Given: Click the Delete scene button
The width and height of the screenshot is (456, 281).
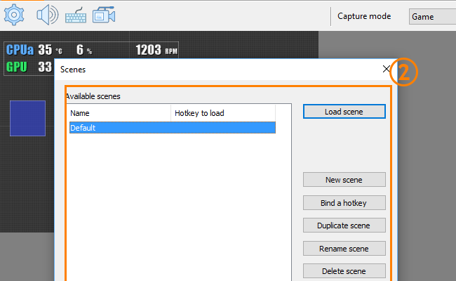Looking at the screenshot, I should tap(344, 271).
